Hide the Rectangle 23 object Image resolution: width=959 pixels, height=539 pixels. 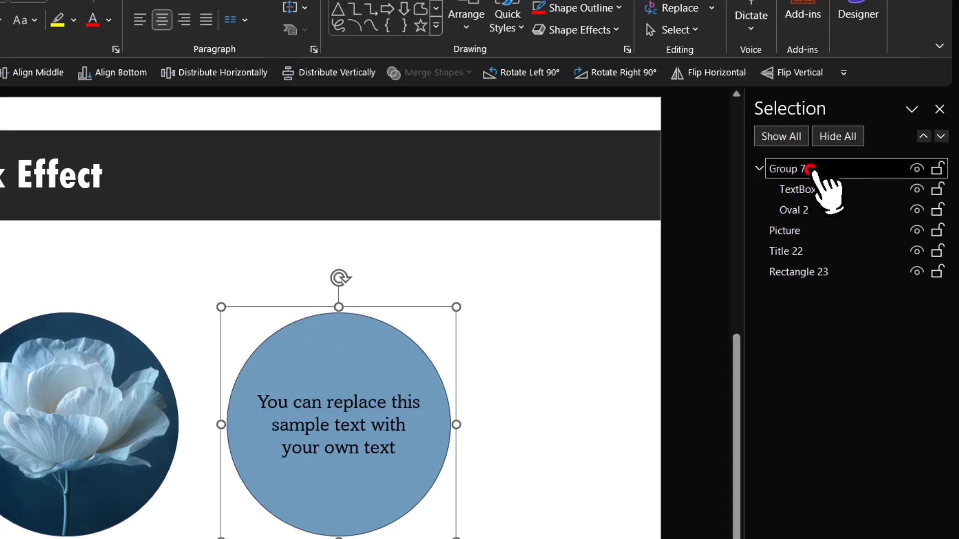[x=917, y=271]
